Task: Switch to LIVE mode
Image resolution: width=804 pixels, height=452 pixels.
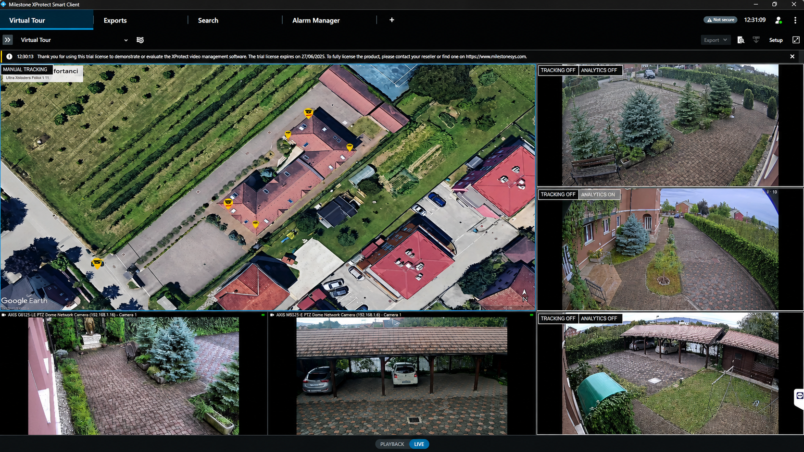Action: [x=419, y=444]
